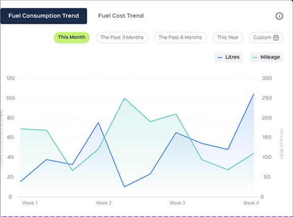Click the Week 1 axis label
The height and width of the screenshot is (217, 293).
click(30, 203)
